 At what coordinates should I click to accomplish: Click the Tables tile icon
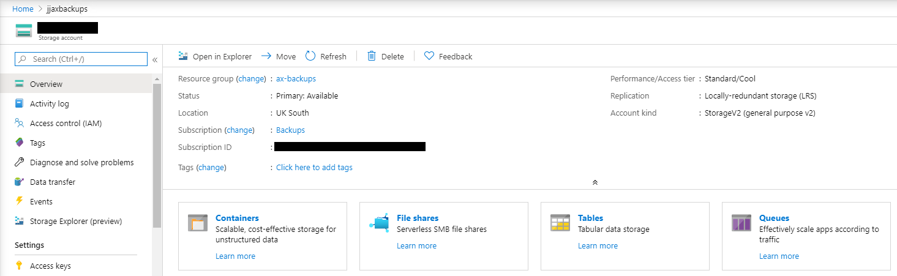coord(560,223)
